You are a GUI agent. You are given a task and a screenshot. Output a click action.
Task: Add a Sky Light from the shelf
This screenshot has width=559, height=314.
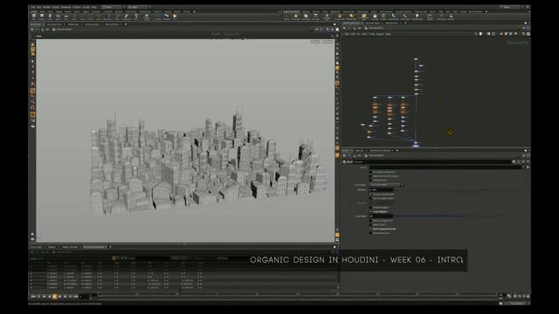coord(375,17)
